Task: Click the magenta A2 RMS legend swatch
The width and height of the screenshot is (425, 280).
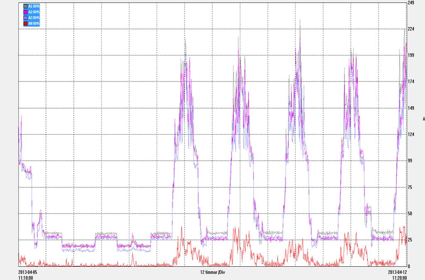Action: pos(25,12)
